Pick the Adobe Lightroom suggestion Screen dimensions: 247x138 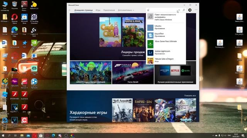click(166, 53)
